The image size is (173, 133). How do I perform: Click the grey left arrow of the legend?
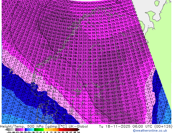[6, 129]
